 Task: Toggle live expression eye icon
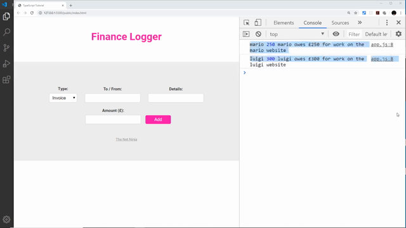(336, 34)
